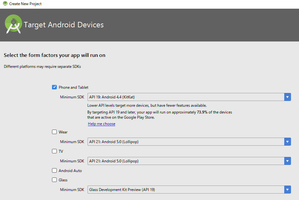Check the Glass form factor checkbox

point(54,180)
